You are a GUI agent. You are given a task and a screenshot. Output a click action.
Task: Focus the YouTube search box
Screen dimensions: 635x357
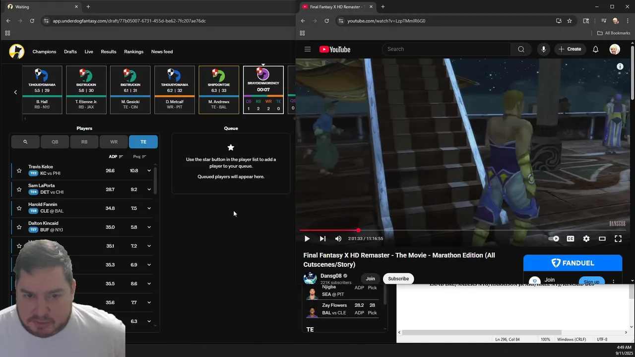point(446,49)
